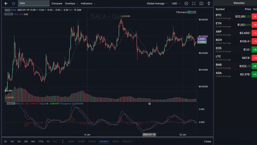257x145 pixels.
Task: Enter fullscreen mode with expand icon
Action: pos(194,4)
